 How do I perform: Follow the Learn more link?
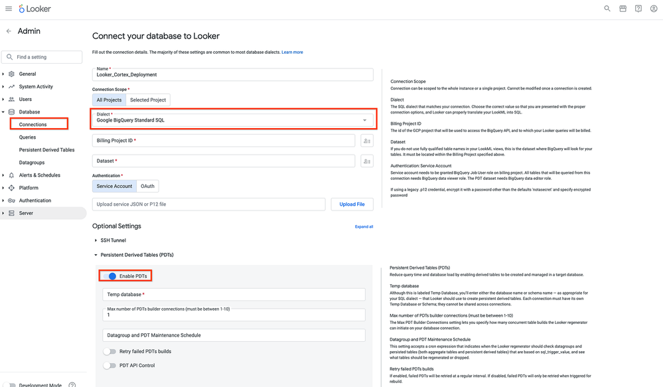[x=292, y=52]
